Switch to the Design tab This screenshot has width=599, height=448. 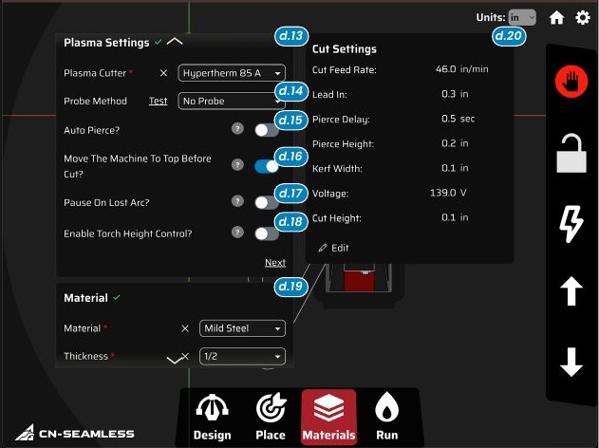click(213, 417)
